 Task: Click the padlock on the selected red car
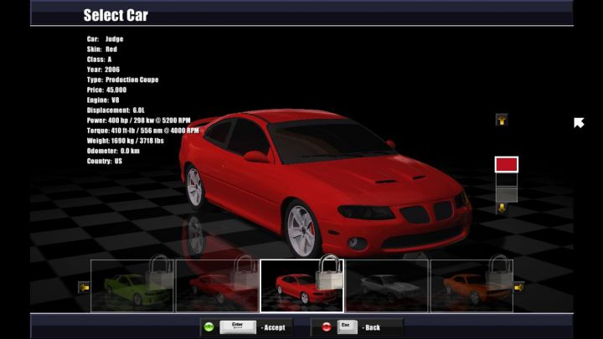tap(329, 273)
